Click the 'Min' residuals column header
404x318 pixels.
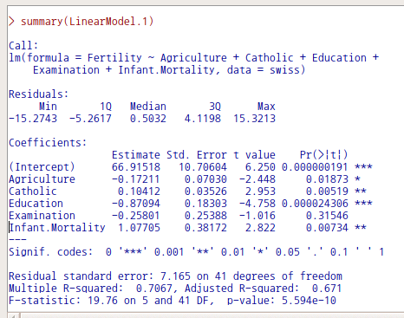(48, 107)
